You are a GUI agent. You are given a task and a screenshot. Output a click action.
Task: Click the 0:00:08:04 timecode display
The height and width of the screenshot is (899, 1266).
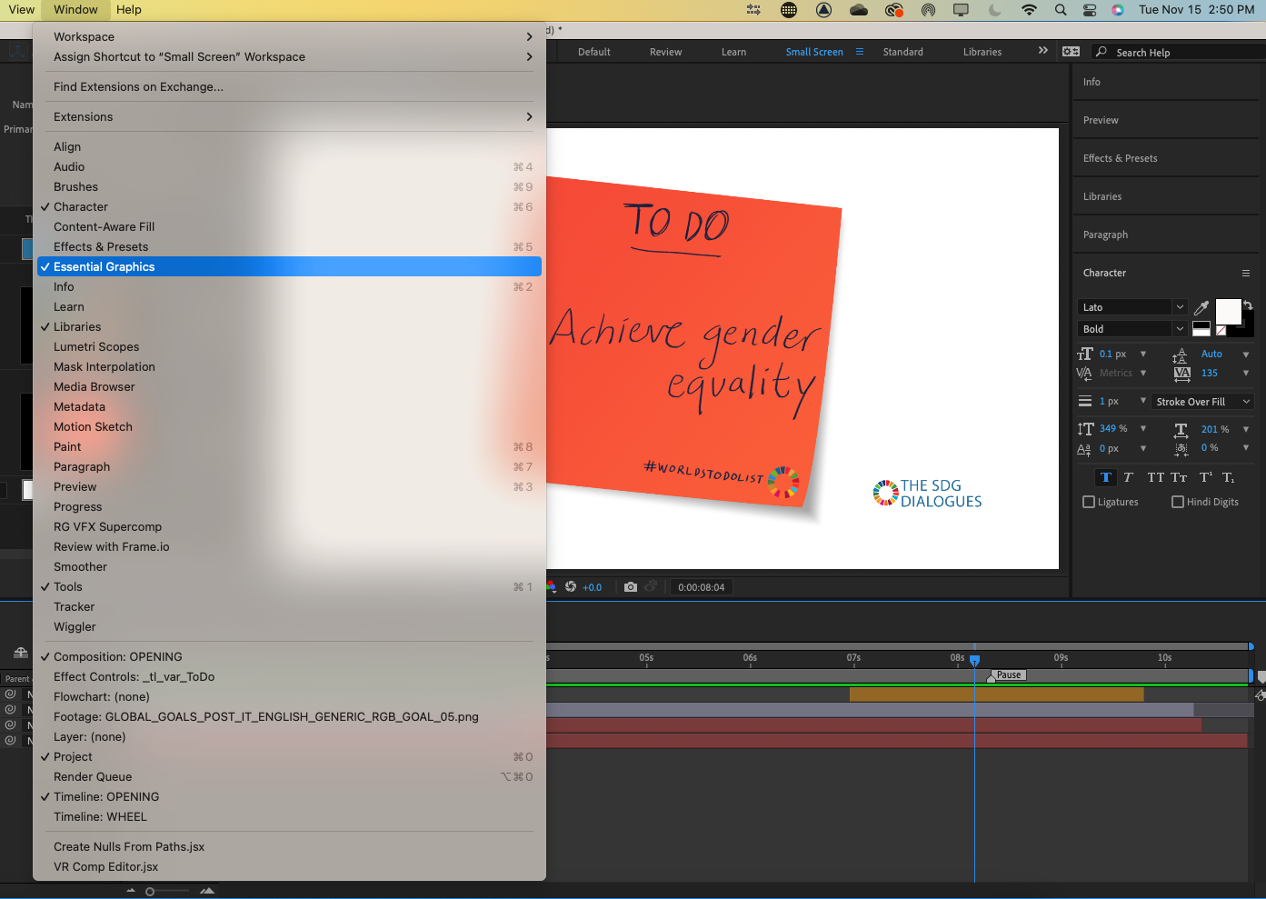click(702, 587)
